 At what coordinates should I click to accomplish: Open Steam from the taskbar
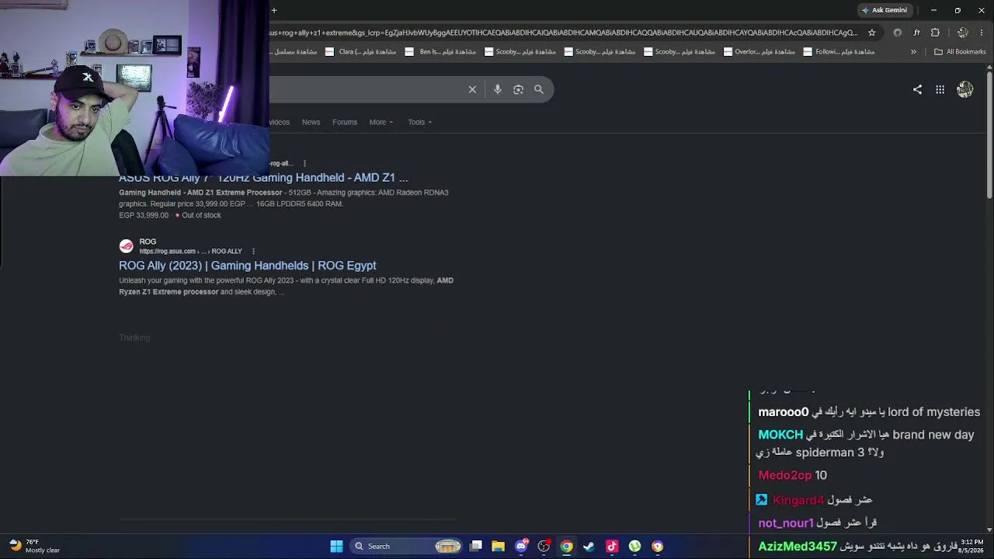(x=589, y=547)
